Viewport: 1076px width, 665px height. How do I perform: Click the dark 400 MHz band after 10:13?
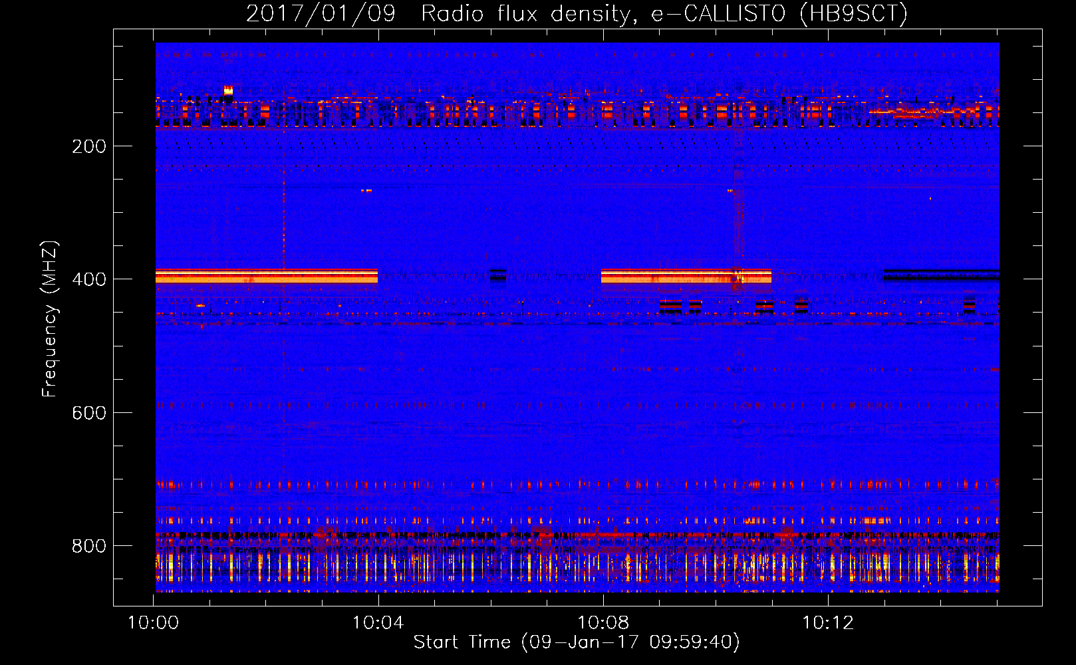click(942, 275)
